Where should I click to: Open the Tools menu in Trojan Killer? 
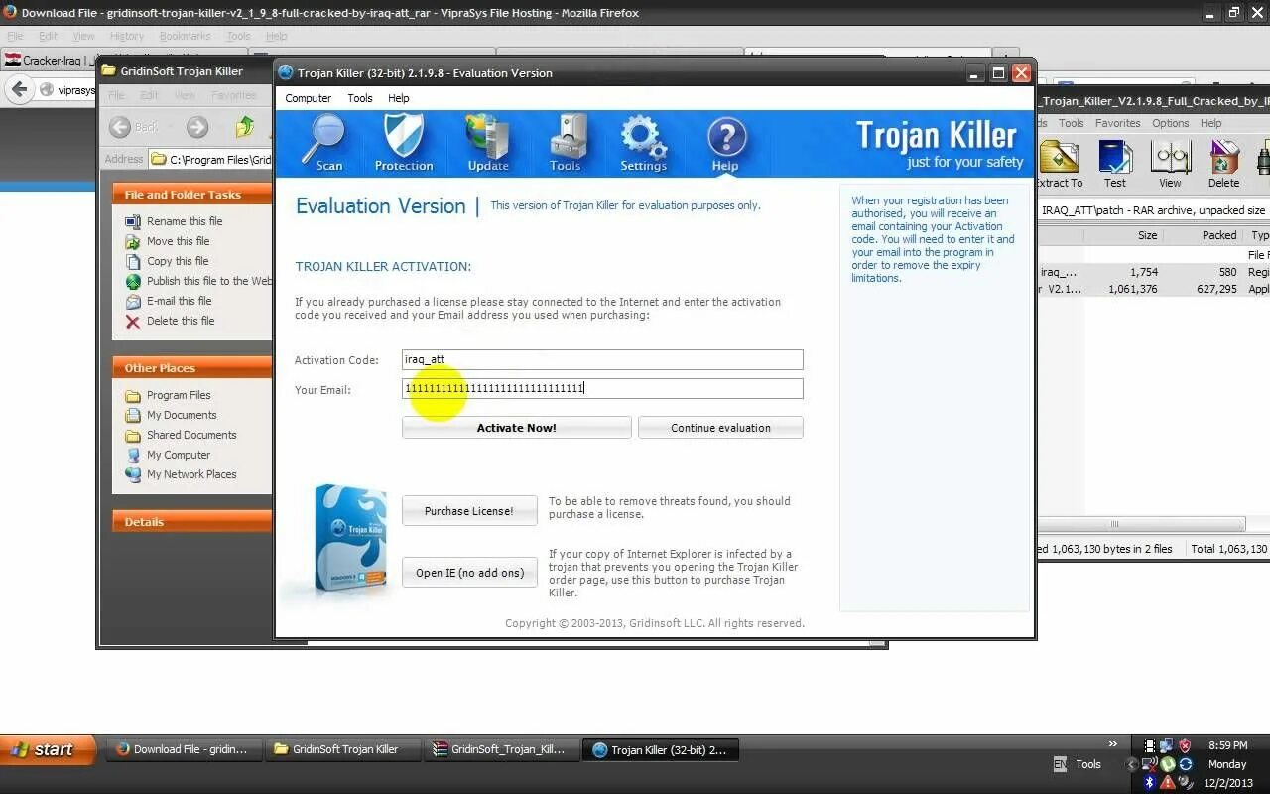tap(359, 98)
